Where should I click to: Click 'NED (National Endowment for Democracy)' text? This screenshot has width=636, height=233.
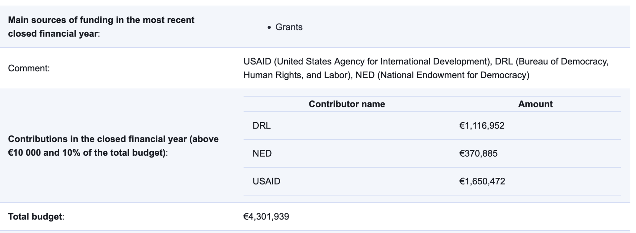(442, 75)
